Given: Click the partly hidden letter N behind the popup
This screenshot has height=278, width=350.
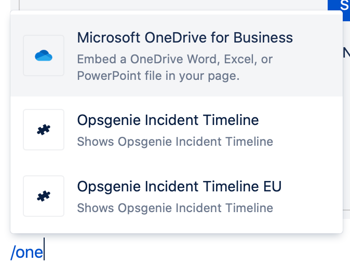Looking at the screenshot, I should [x=346, y=53].
